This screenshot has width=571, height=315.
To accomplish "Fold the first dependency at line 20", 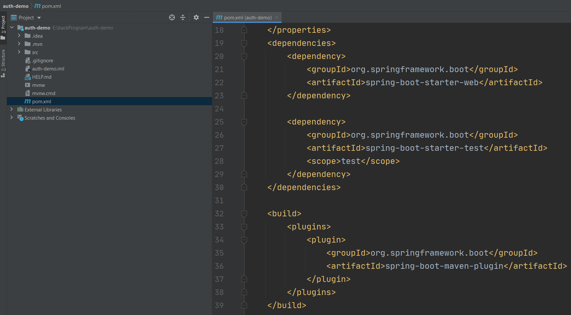I will click(x=244, y=56).
